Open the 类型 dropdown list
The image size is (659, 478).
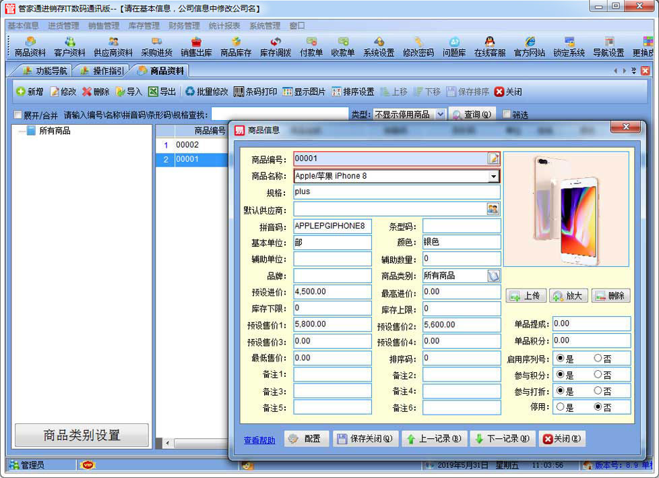(440, 115)
